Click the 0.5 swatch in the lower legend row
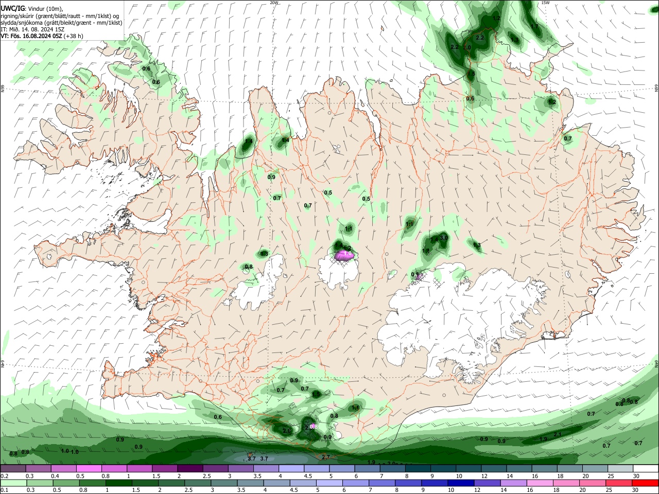 coord(65,483)
